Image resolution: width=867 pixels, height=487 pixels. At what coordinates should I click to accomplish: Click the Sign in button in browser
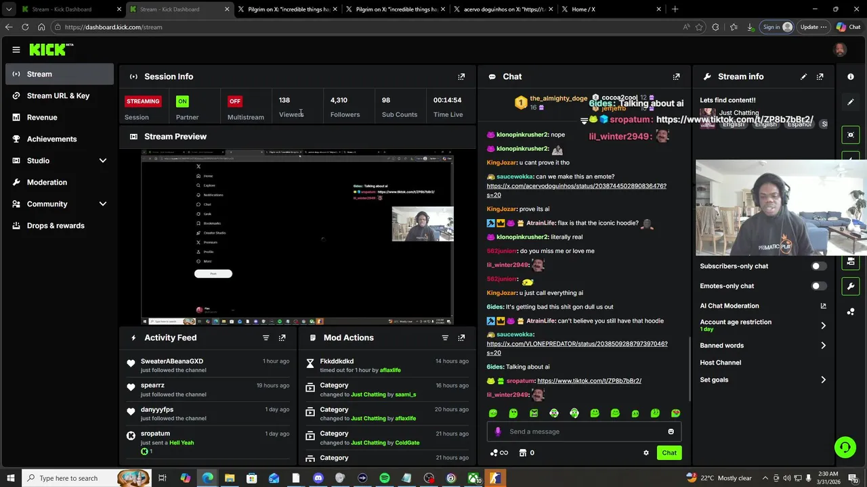777,27
